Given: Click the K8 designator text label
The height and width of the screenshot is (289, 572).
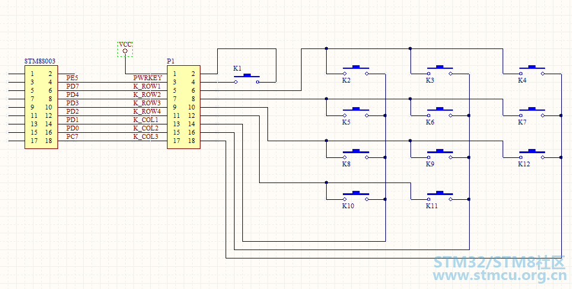Looking at the screenshot, I should (346, 164).
